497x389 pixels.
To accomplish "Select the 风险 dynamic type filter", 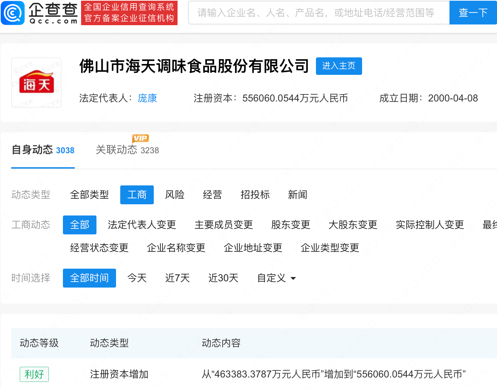I will 174,195.
